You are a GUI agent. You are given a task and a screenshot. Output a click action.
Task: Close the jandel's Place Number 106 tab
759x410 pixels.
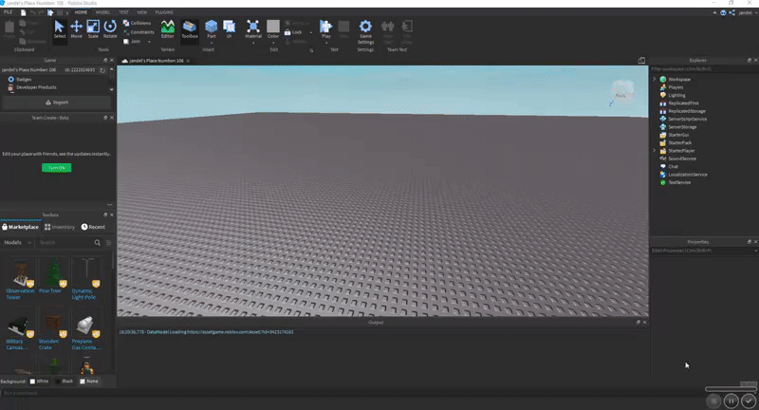[188, 61]
